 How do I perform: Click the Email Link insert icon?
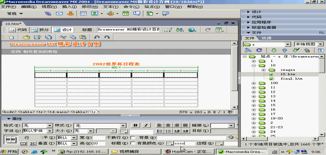click(59, 14)
